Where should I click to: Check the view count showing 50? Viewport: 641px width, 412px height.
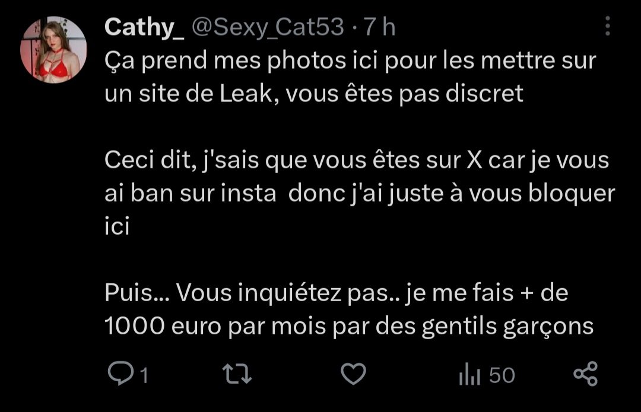502,375
